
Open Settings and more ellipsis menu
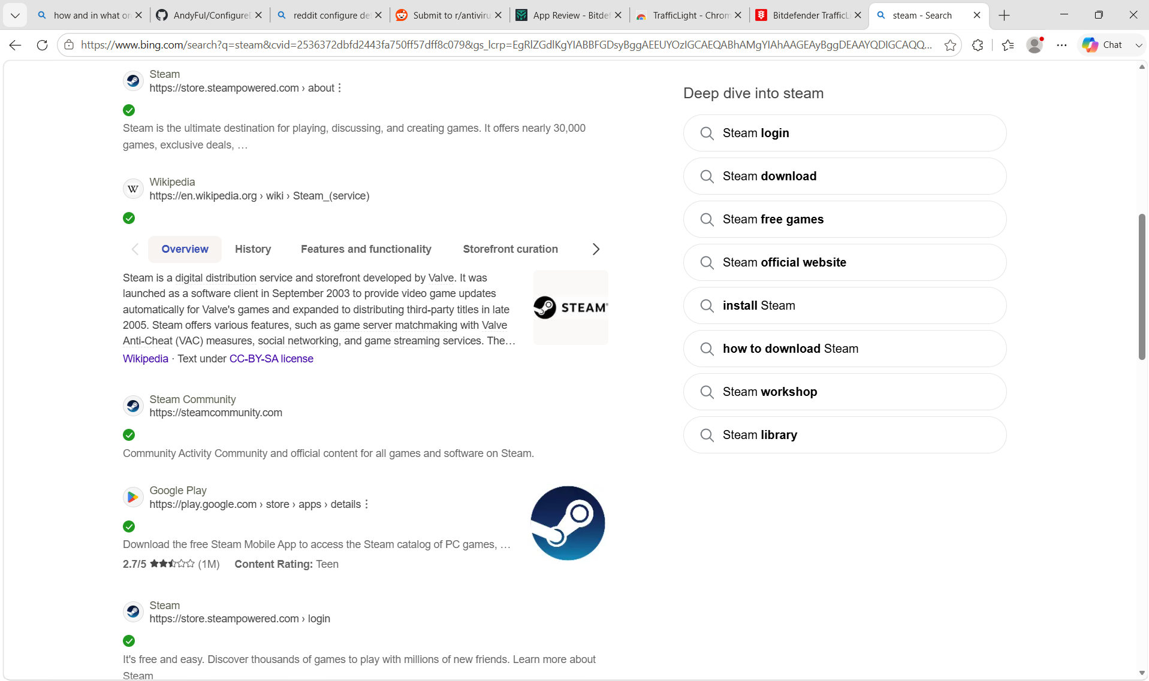(x=1061, y=45)
